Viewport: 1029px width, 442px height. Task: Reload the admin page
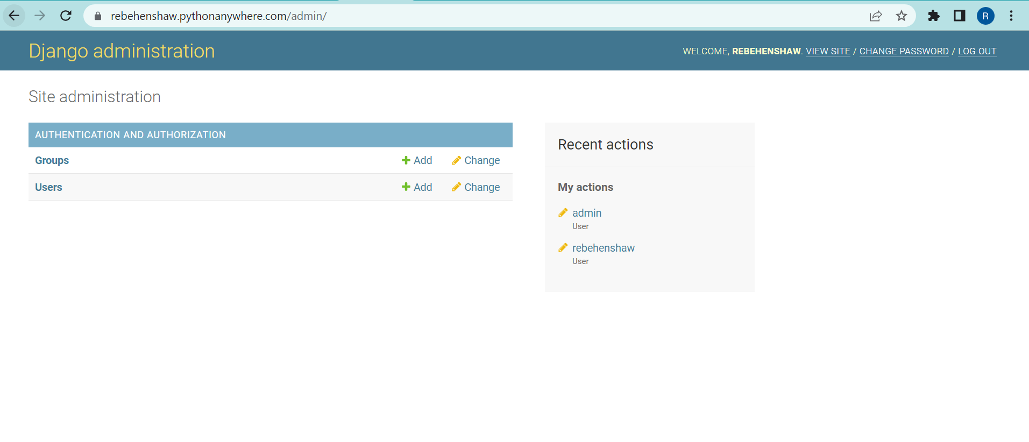click(x=66, y=16)
